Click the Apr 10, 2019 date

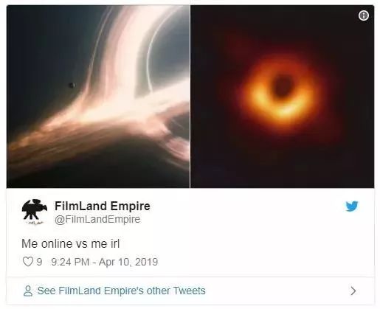pyautogui.click(x=128, y=262)
